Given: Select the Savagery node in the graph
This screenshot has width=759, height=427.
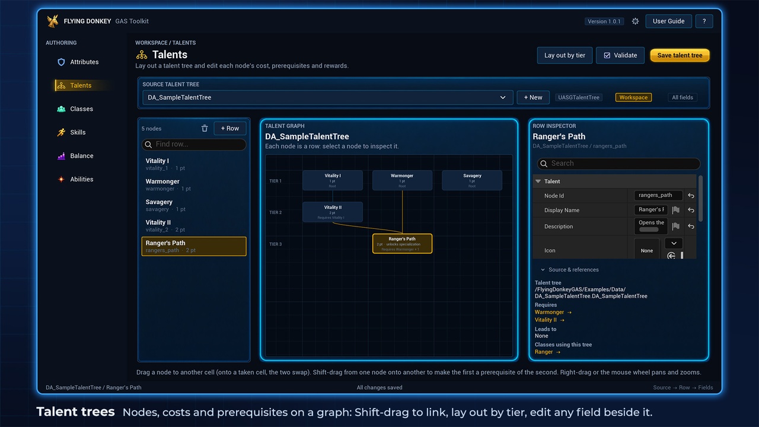Looking at the screenshot, I should (x=472, y=180).
